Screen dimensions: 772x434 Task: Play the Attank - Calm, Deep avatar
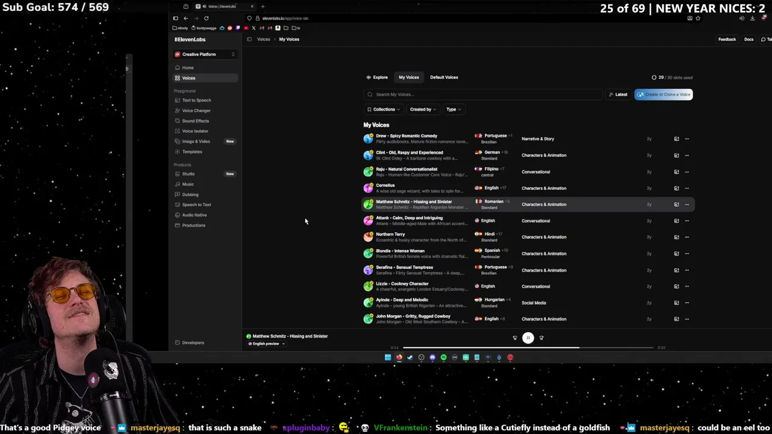pos(368,221)
